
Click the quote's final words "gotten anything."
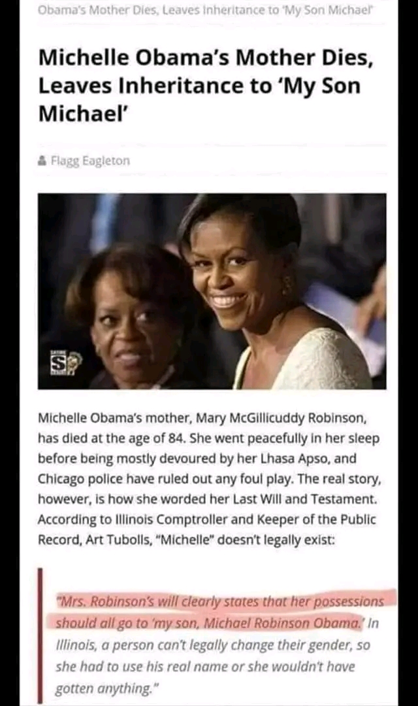pyautogui.click(x=106, y=689)
